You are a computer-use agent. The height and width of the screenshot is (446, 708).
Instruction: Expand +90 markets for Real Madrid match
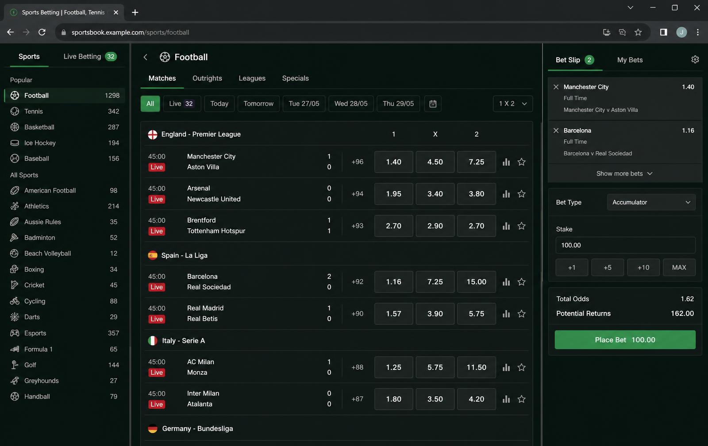358,314
